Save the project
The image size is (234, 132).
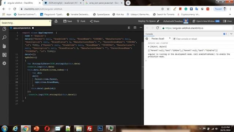pos(68,21)
